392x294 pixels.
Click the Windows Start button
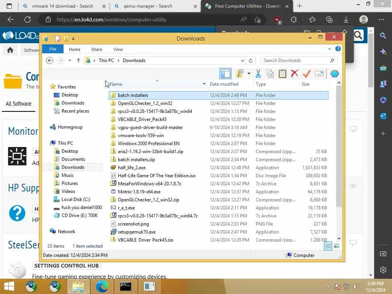click(9, 286)
